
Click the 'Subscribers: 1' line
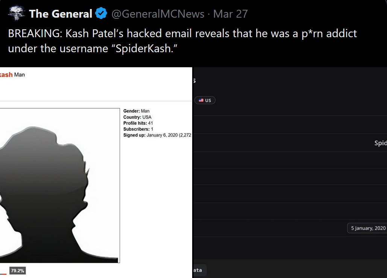click(x=138, y=129)
